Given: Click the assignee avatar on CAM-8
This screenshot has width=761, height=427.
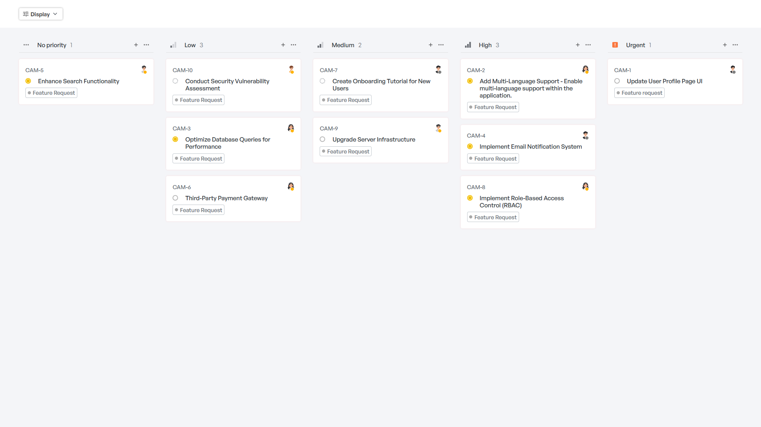Looking at the screenshot, I should (586, 186).
